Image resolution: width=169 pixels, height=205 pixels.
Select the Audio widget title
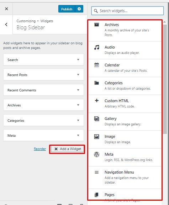tap(110, 47)
